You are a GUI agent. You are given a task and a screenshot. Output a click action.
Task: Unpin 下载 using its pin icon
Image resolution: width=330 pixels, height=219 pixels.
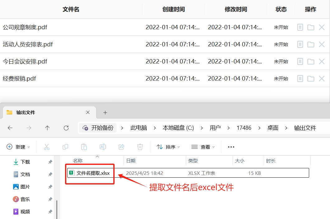click(x=50, y=162)
